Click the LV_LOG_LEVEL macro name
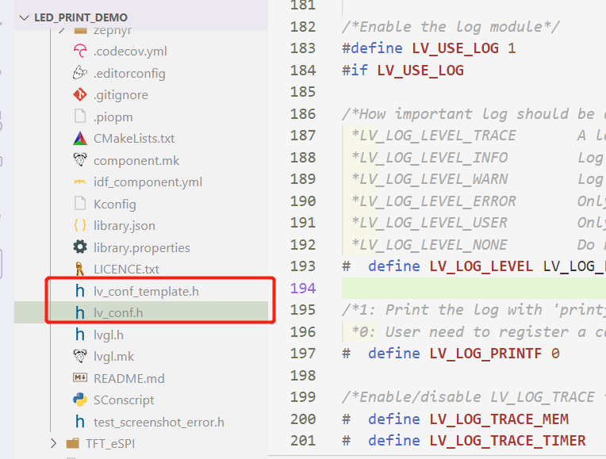This screenshot has height=459, width=606. (481, 266)
